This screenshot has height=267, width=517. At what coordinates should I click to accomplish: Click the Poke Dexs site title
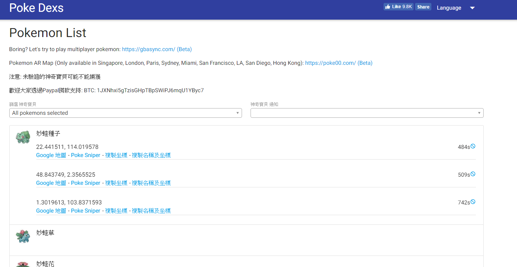click(x=36, y=8)
